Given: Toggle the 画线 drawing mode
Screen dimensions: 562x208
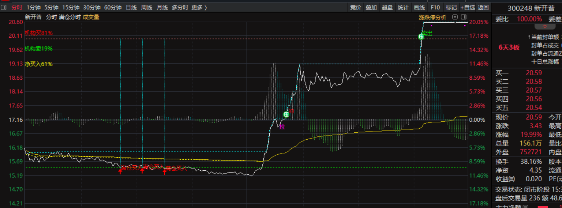Looking at the screenshot, I should pos(419,7).
